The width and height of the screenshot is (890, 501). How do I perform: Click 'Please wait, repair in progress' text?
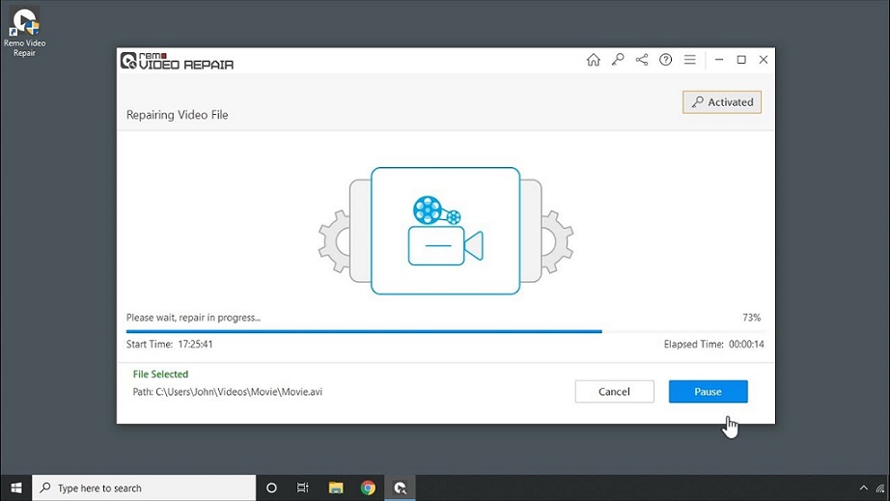click(x=193, y=318)
